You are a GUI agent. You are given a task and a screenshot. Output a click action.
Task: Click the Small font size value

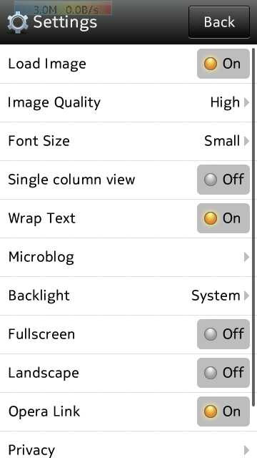point(222,141)
